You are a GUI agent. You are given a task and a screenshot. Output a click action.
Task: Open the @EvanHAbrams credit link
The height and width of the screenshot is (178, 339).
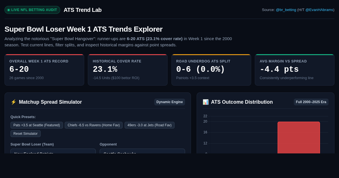click(x=319, y=10)
